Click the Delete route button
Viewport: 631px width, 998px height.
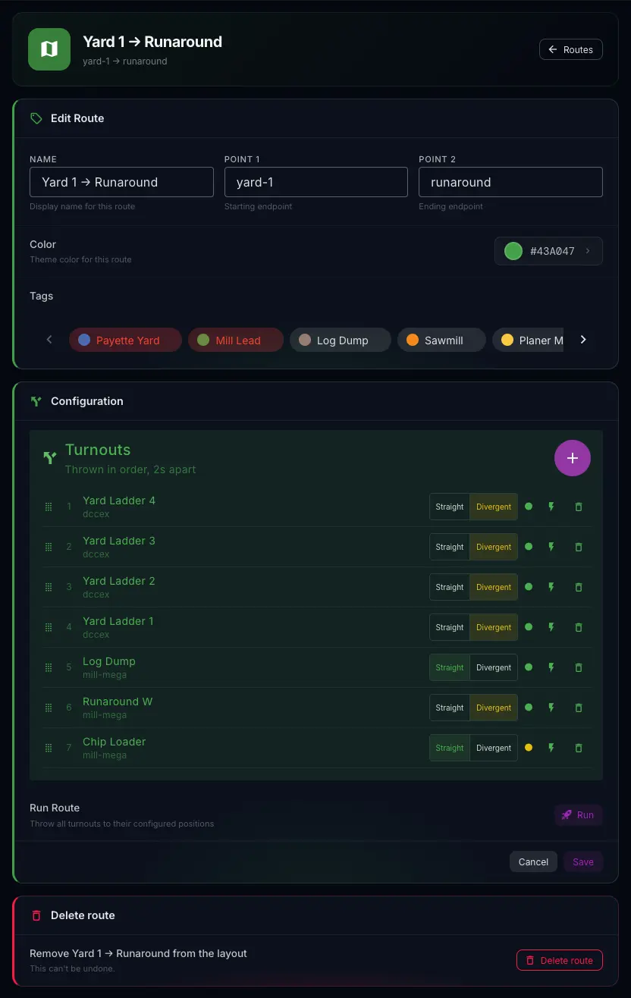560,960
